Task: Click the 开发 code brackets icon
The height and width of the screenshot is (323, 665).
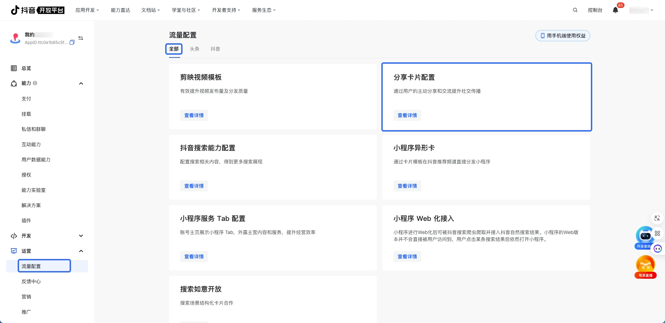Action: (14, 236)
